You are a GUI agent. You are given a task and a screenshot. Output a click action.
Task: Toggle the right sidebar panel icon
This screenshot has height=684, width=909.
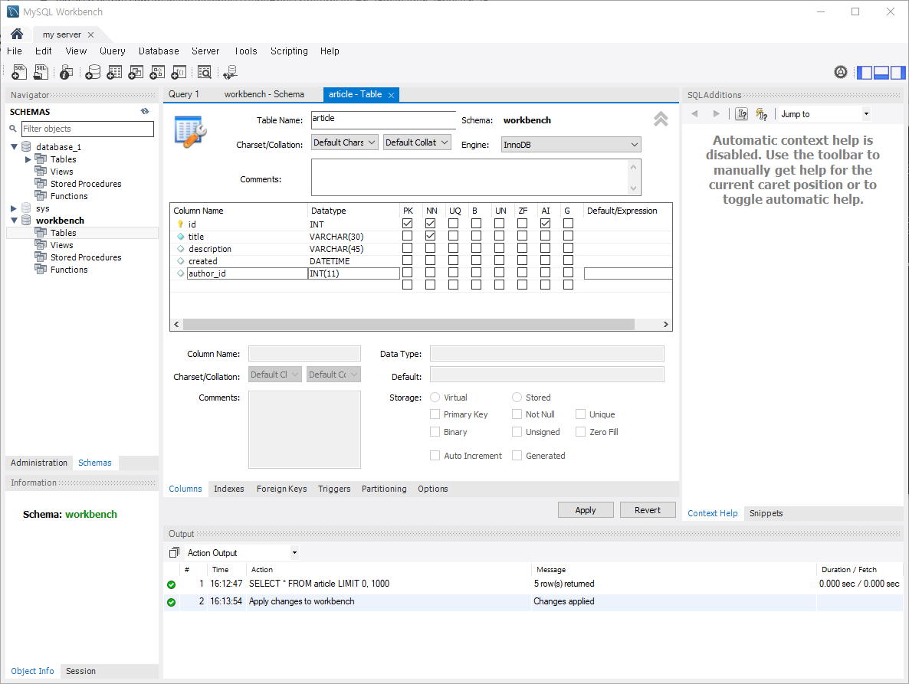(898, 73)
